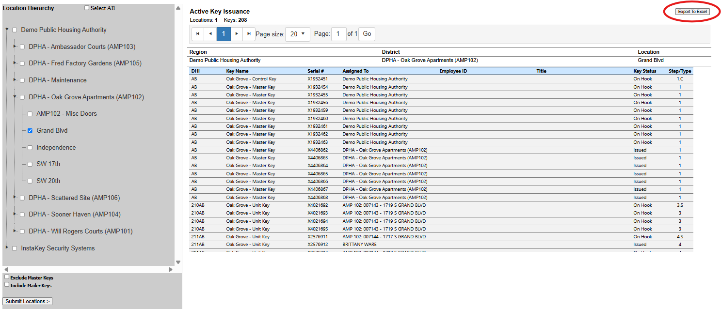Select the Independence tree item
The image size is (721, 309).
tap(56, 147)
